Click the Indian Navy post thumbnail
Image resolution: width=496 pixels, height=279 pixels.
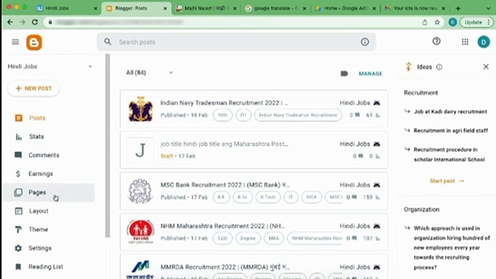pyautogui.click(x=140, y=109)
